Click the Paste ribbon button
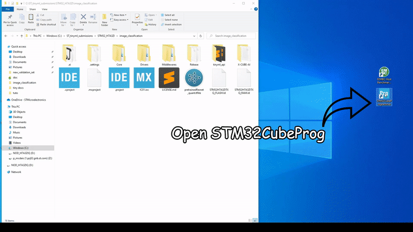413x232 pixels. (31, 19)
